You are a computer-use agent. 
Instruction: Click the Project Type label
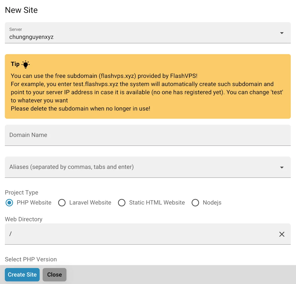(21, 193)
